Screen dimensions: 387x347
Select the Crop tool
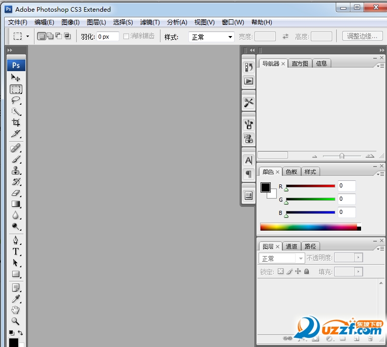(16, 122)
